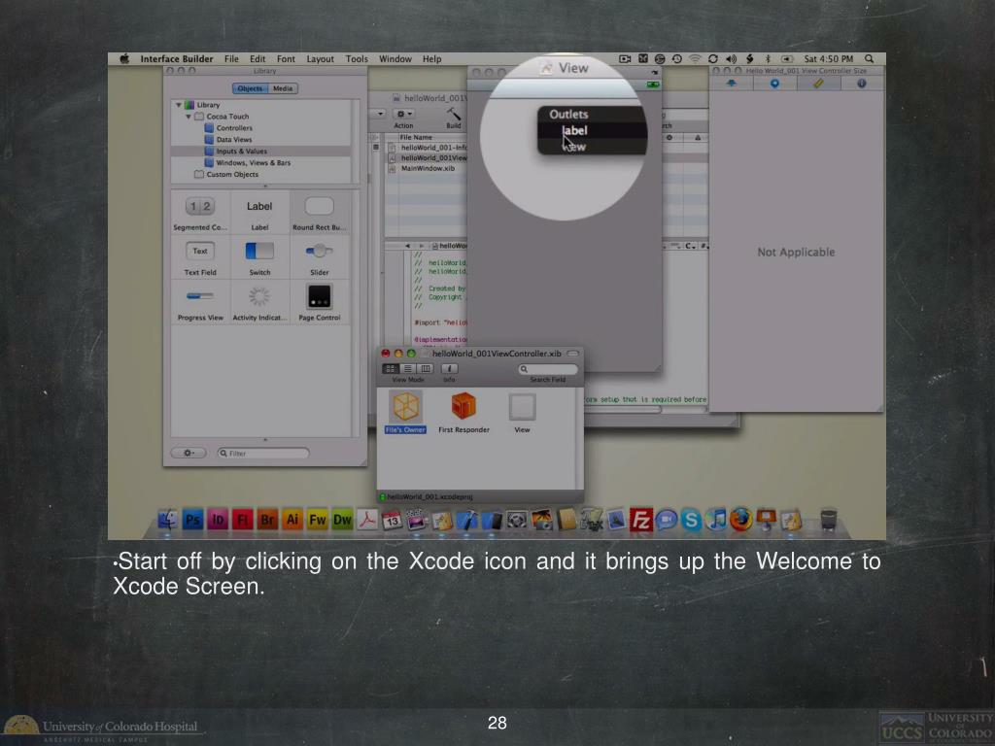Open the Help menu
The image size is (995, 746).
[432, 59]
